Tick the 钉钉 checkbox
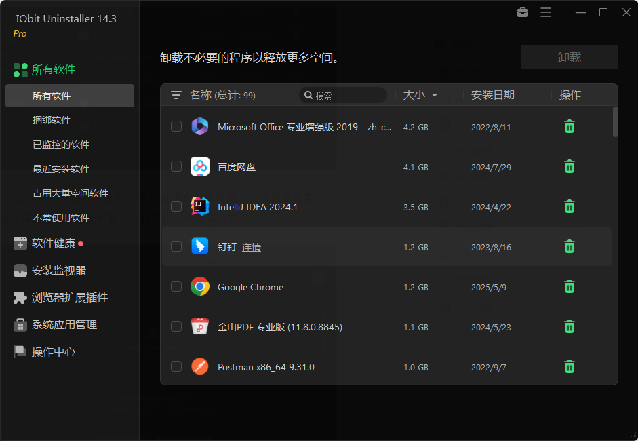Viewport: 638px width, 441px height. [176, 246]
